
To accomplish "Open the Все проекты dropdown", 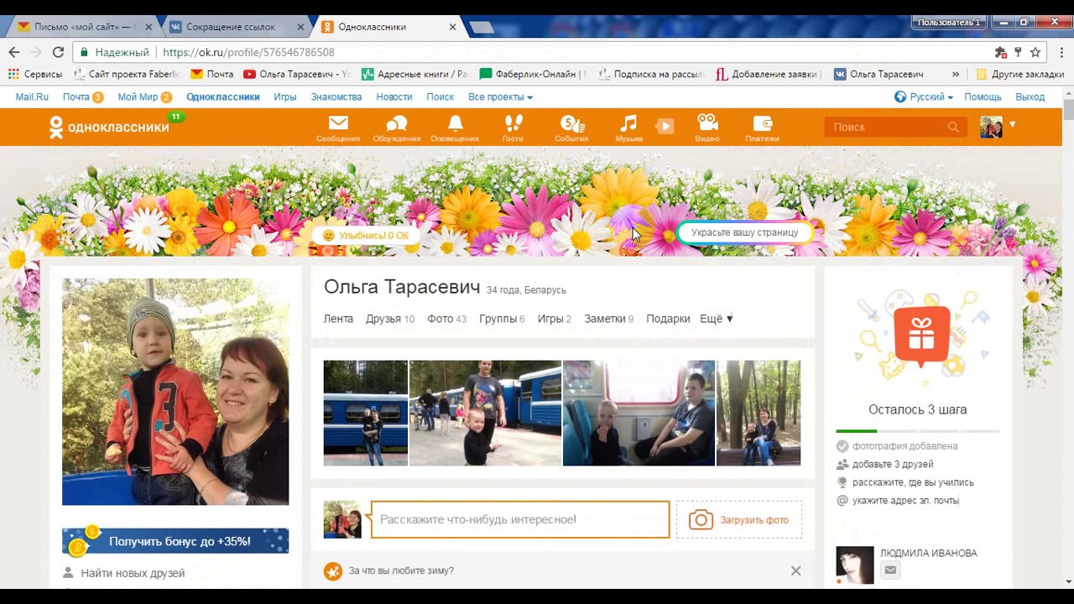I will pyautogui.click(x=500, y=97).
